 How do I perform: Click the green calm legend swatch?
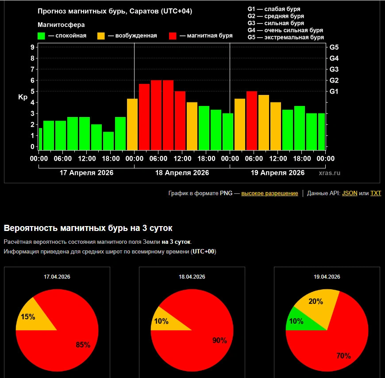tap(42, 36)
